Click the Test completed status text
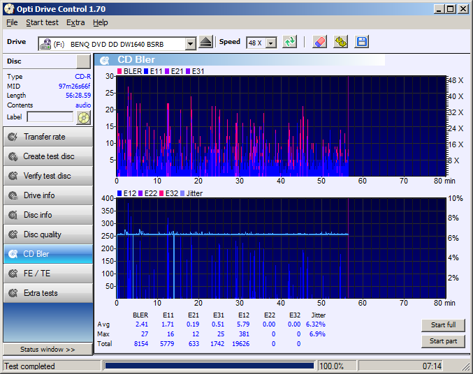This screenshot has height=374, width=473. click(x=29, y=366)
